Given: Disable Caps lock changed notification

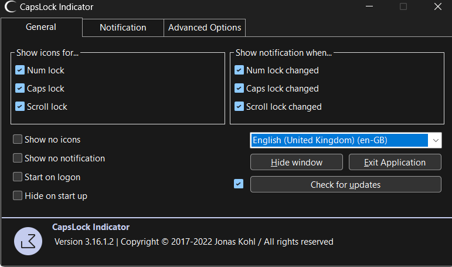Looking at the screenshot, I should point(239,88).
